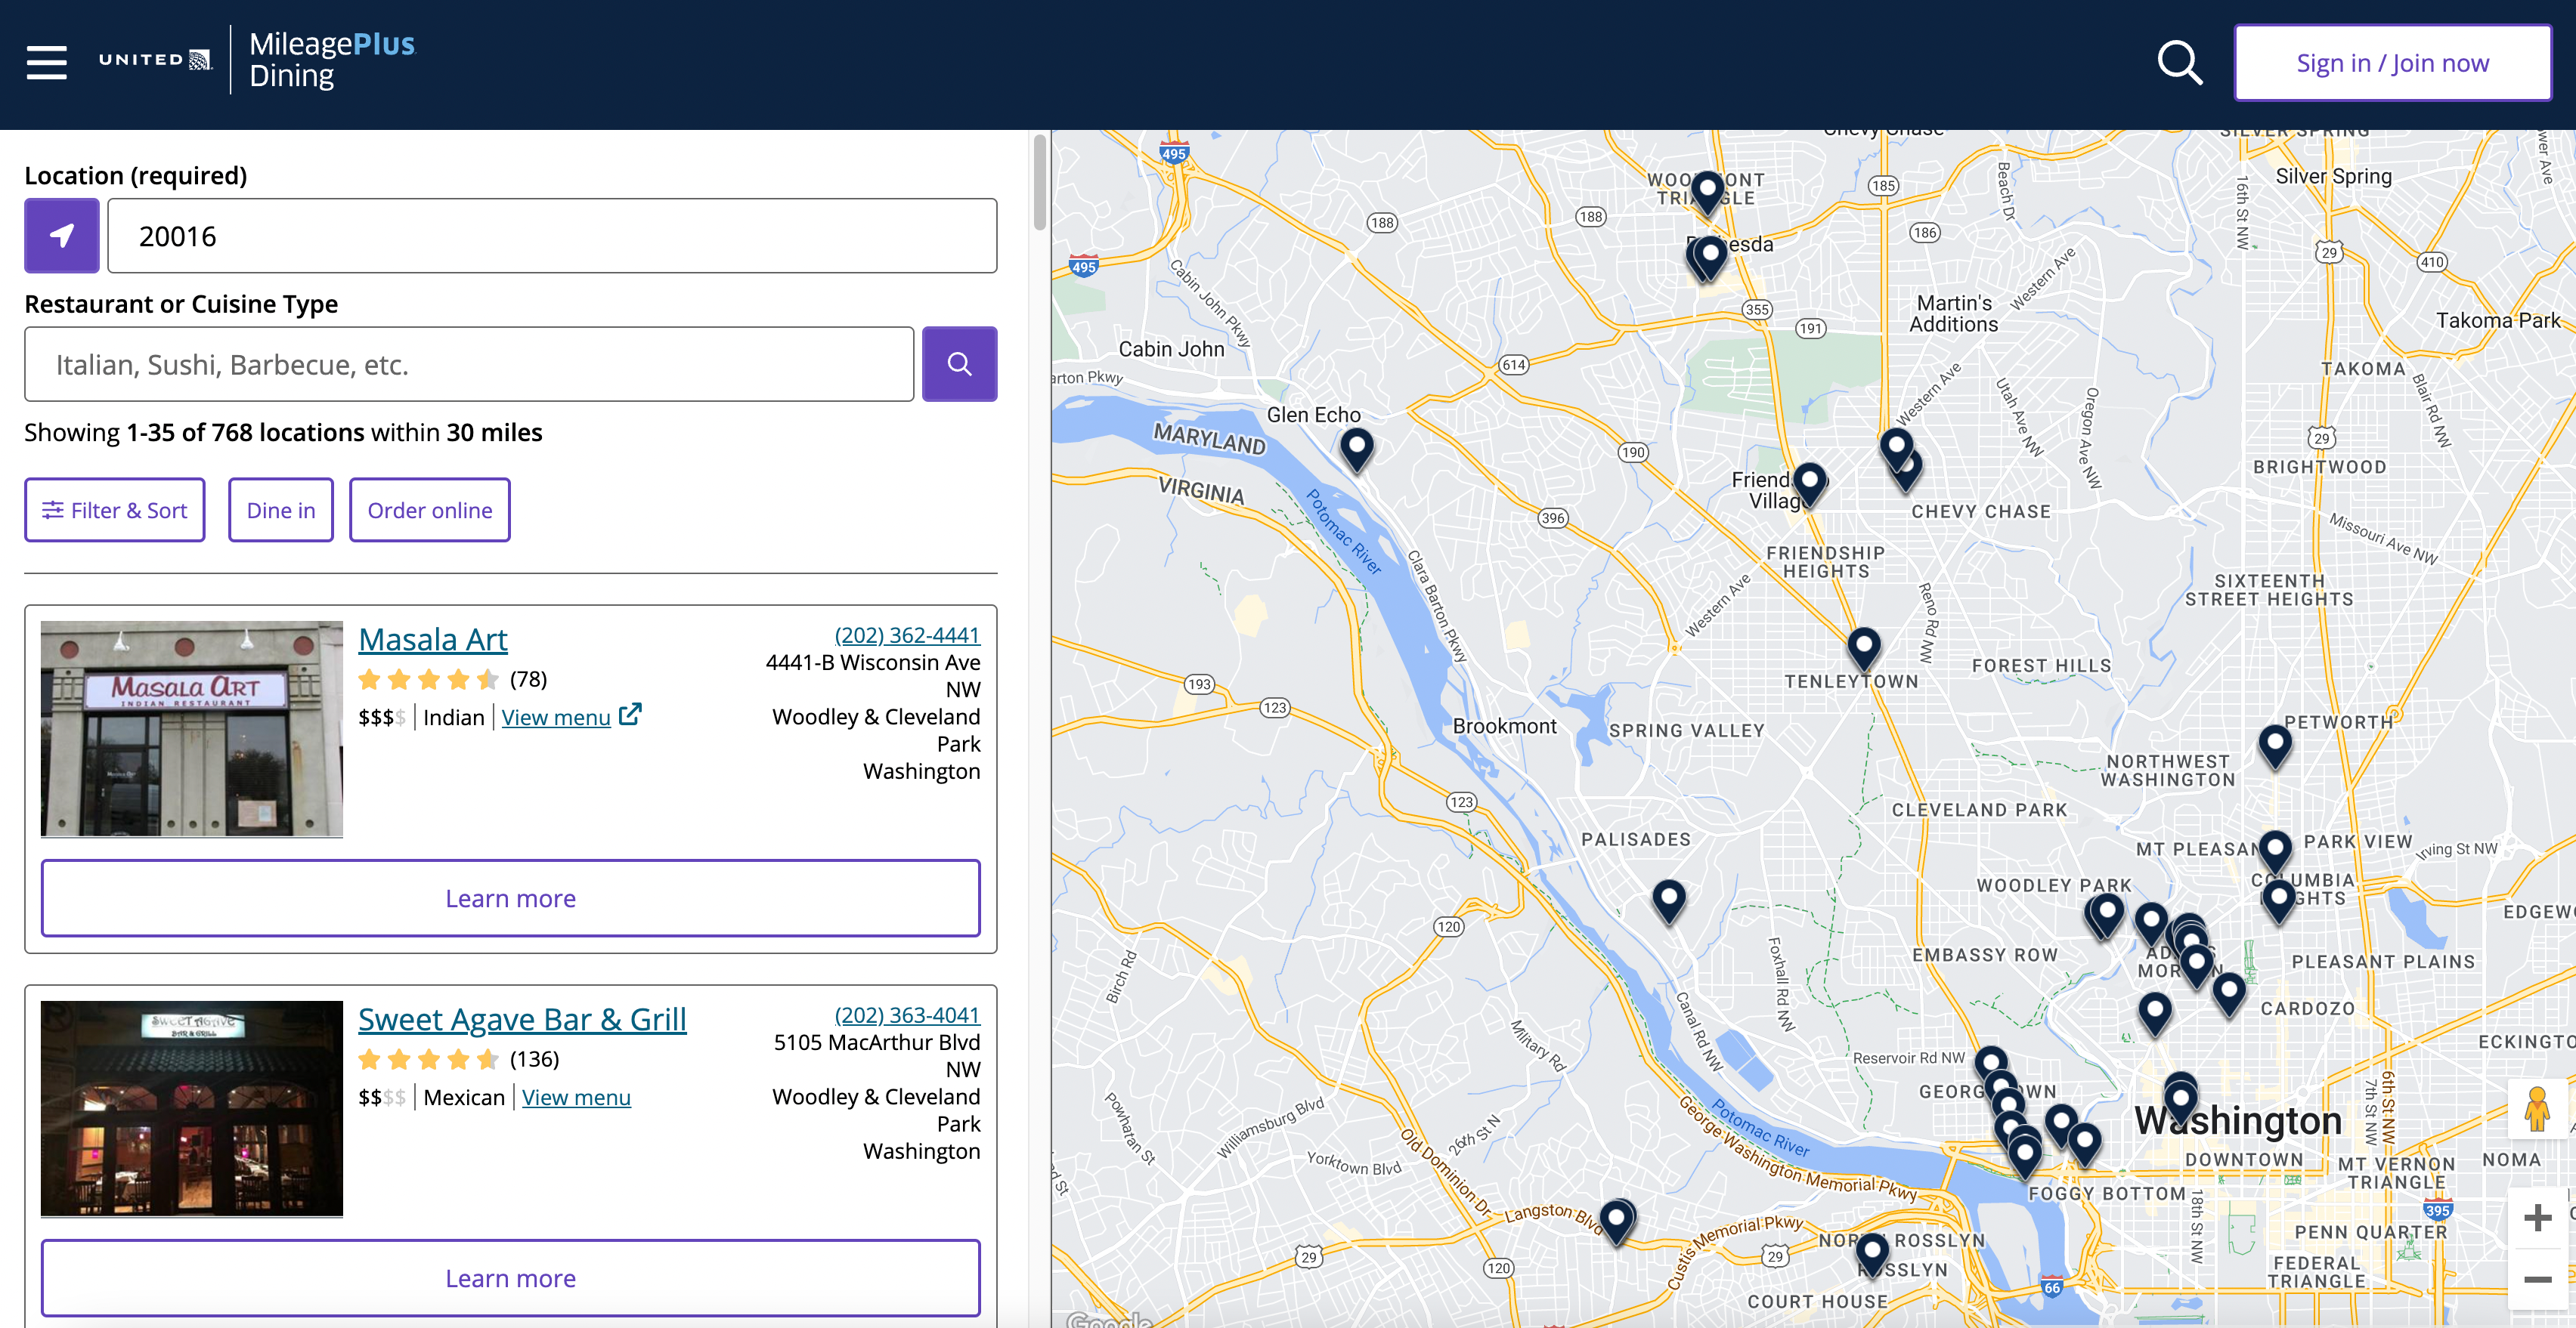This screenshot has height=1328, width=2576.
Task: Click Sweet Agave Bar & Grill photo thumbnail
Action: click(192, 1108)
